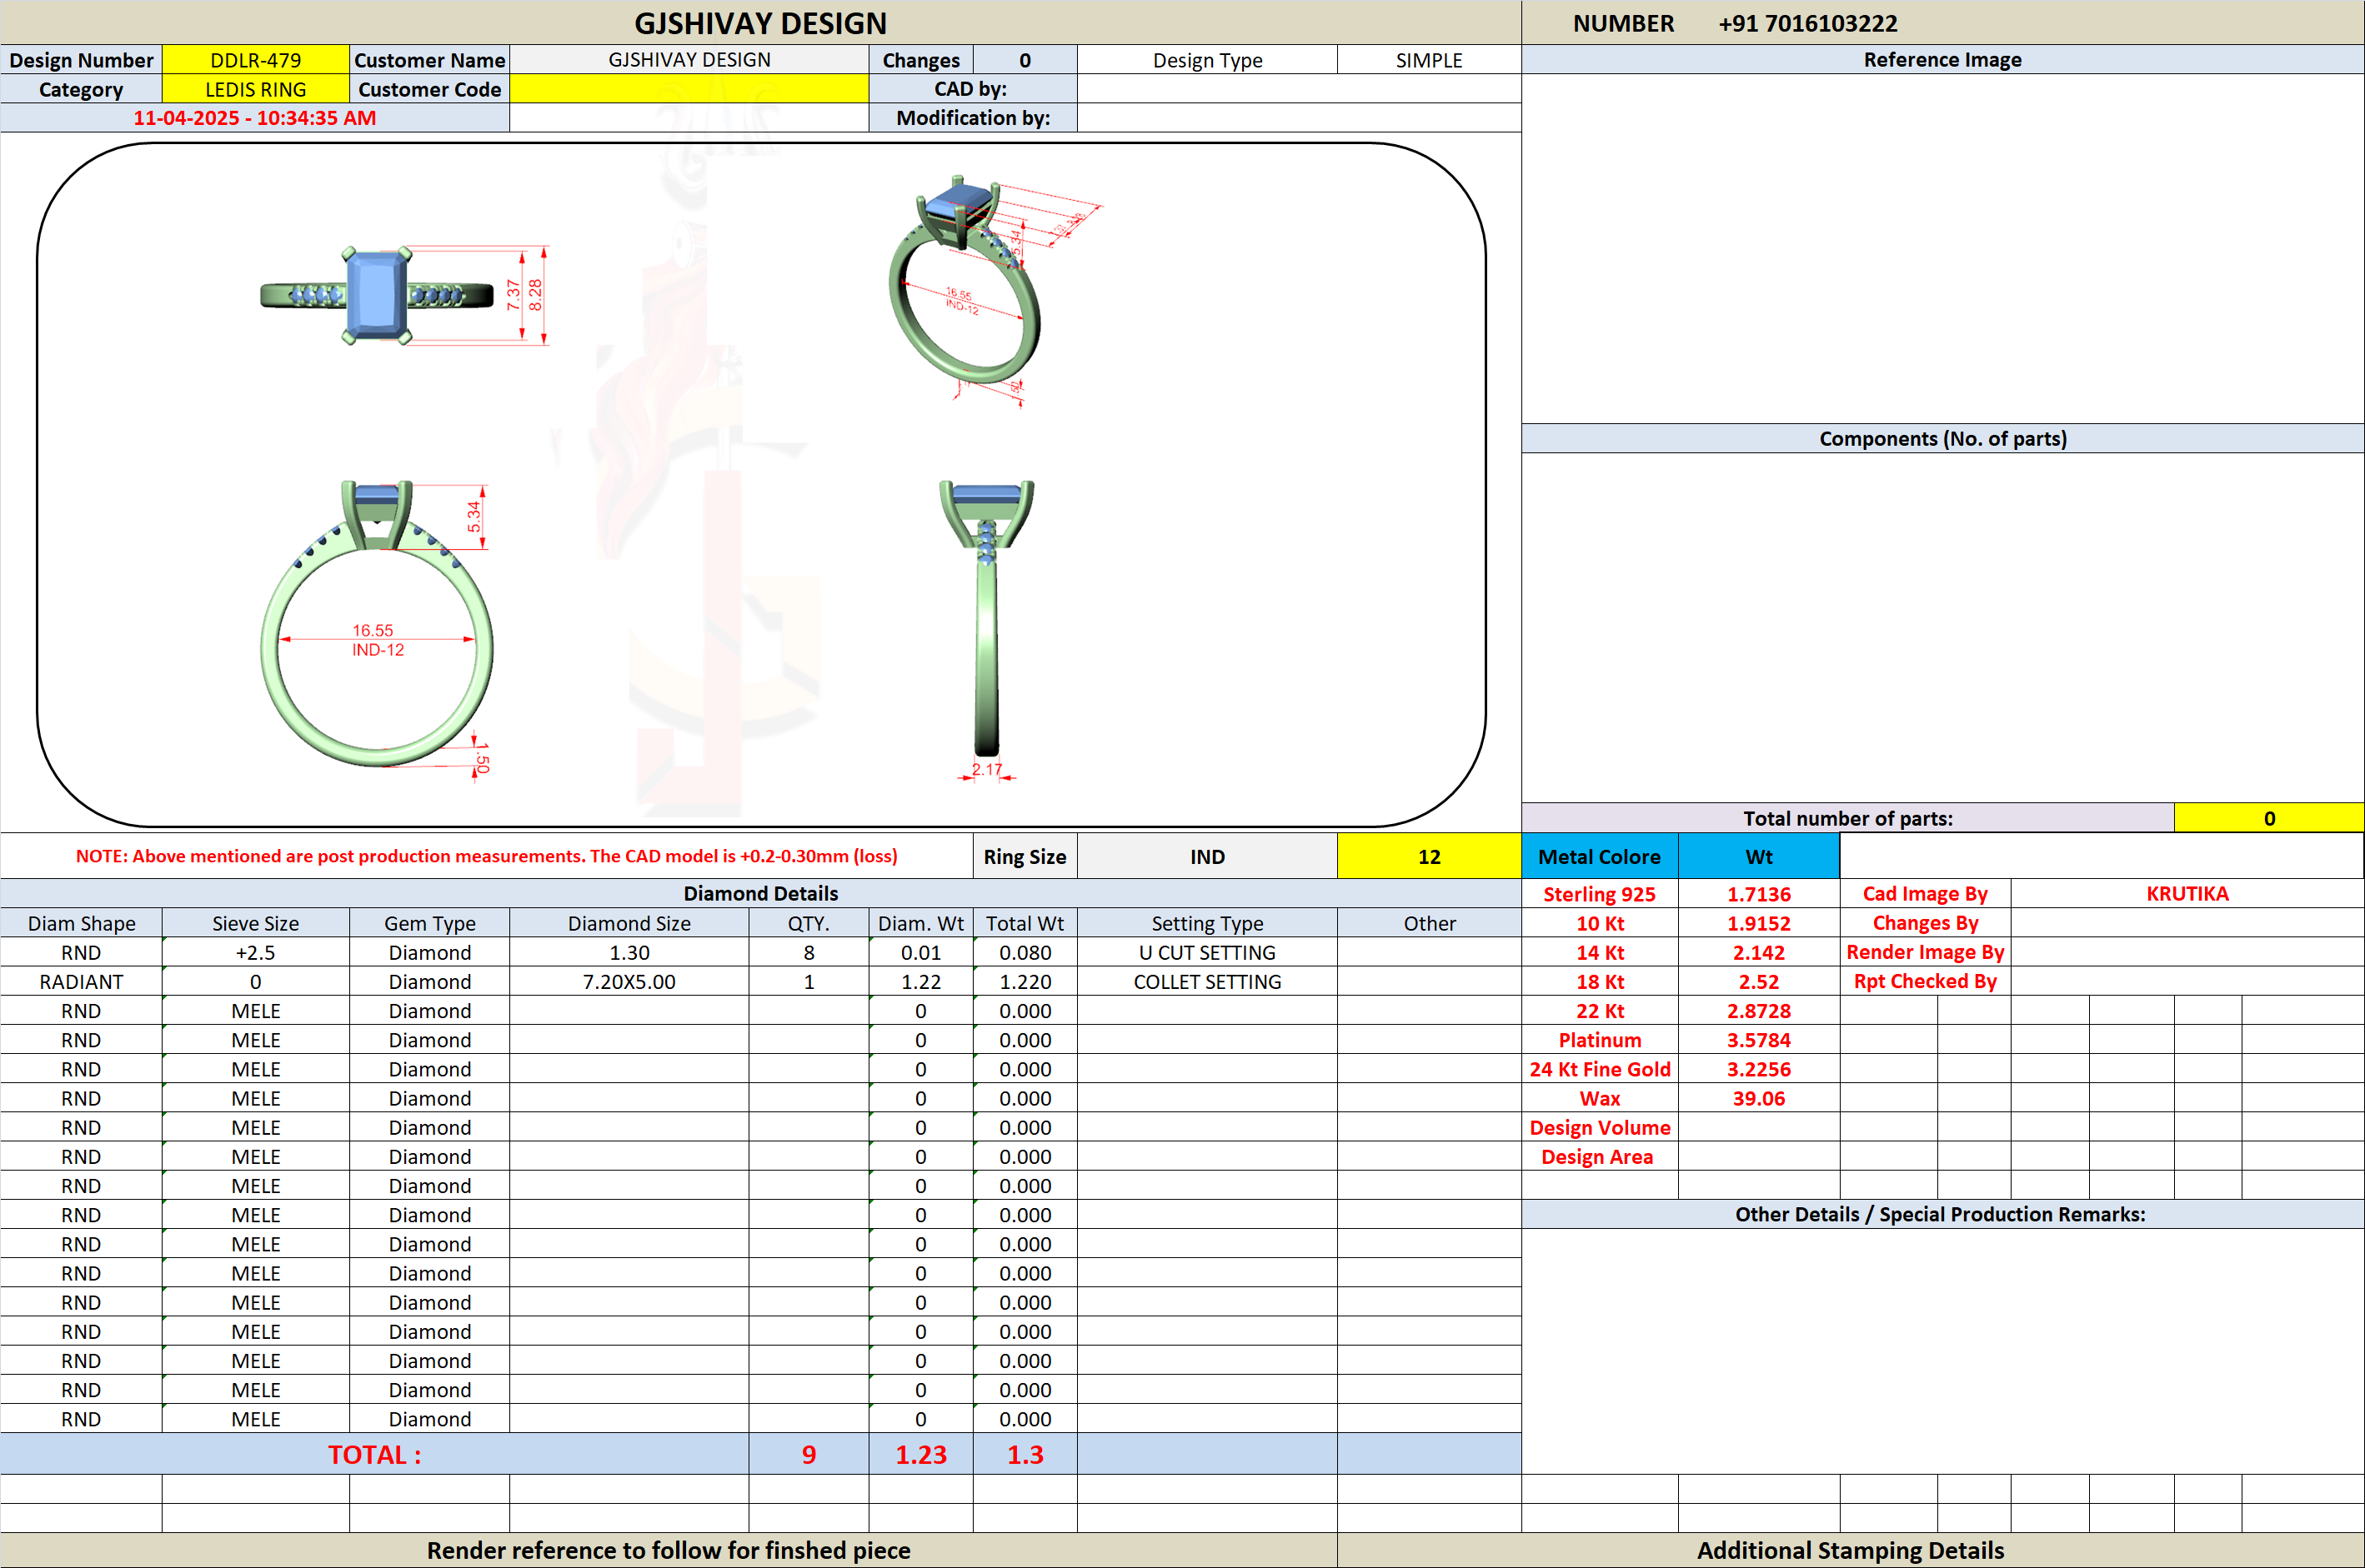The height and width of the screenshot is (1568, 2365).
Task: Click phone number +91 7016103222
Action: pos(1806,23)
